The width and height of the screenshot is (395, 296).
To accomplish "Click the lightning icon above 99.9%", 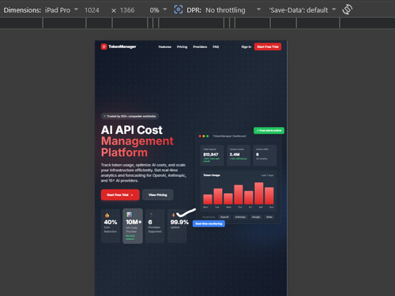I will 173,215.
